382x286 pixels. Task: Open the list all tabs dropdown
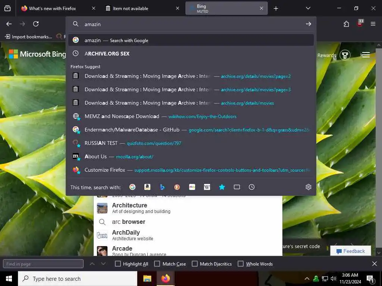tap(308, 9)
